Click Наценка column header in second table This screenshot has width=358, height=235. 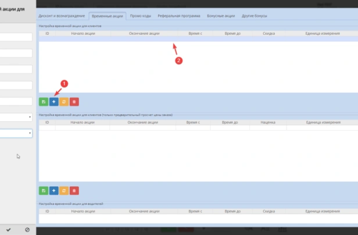(267, 122)
